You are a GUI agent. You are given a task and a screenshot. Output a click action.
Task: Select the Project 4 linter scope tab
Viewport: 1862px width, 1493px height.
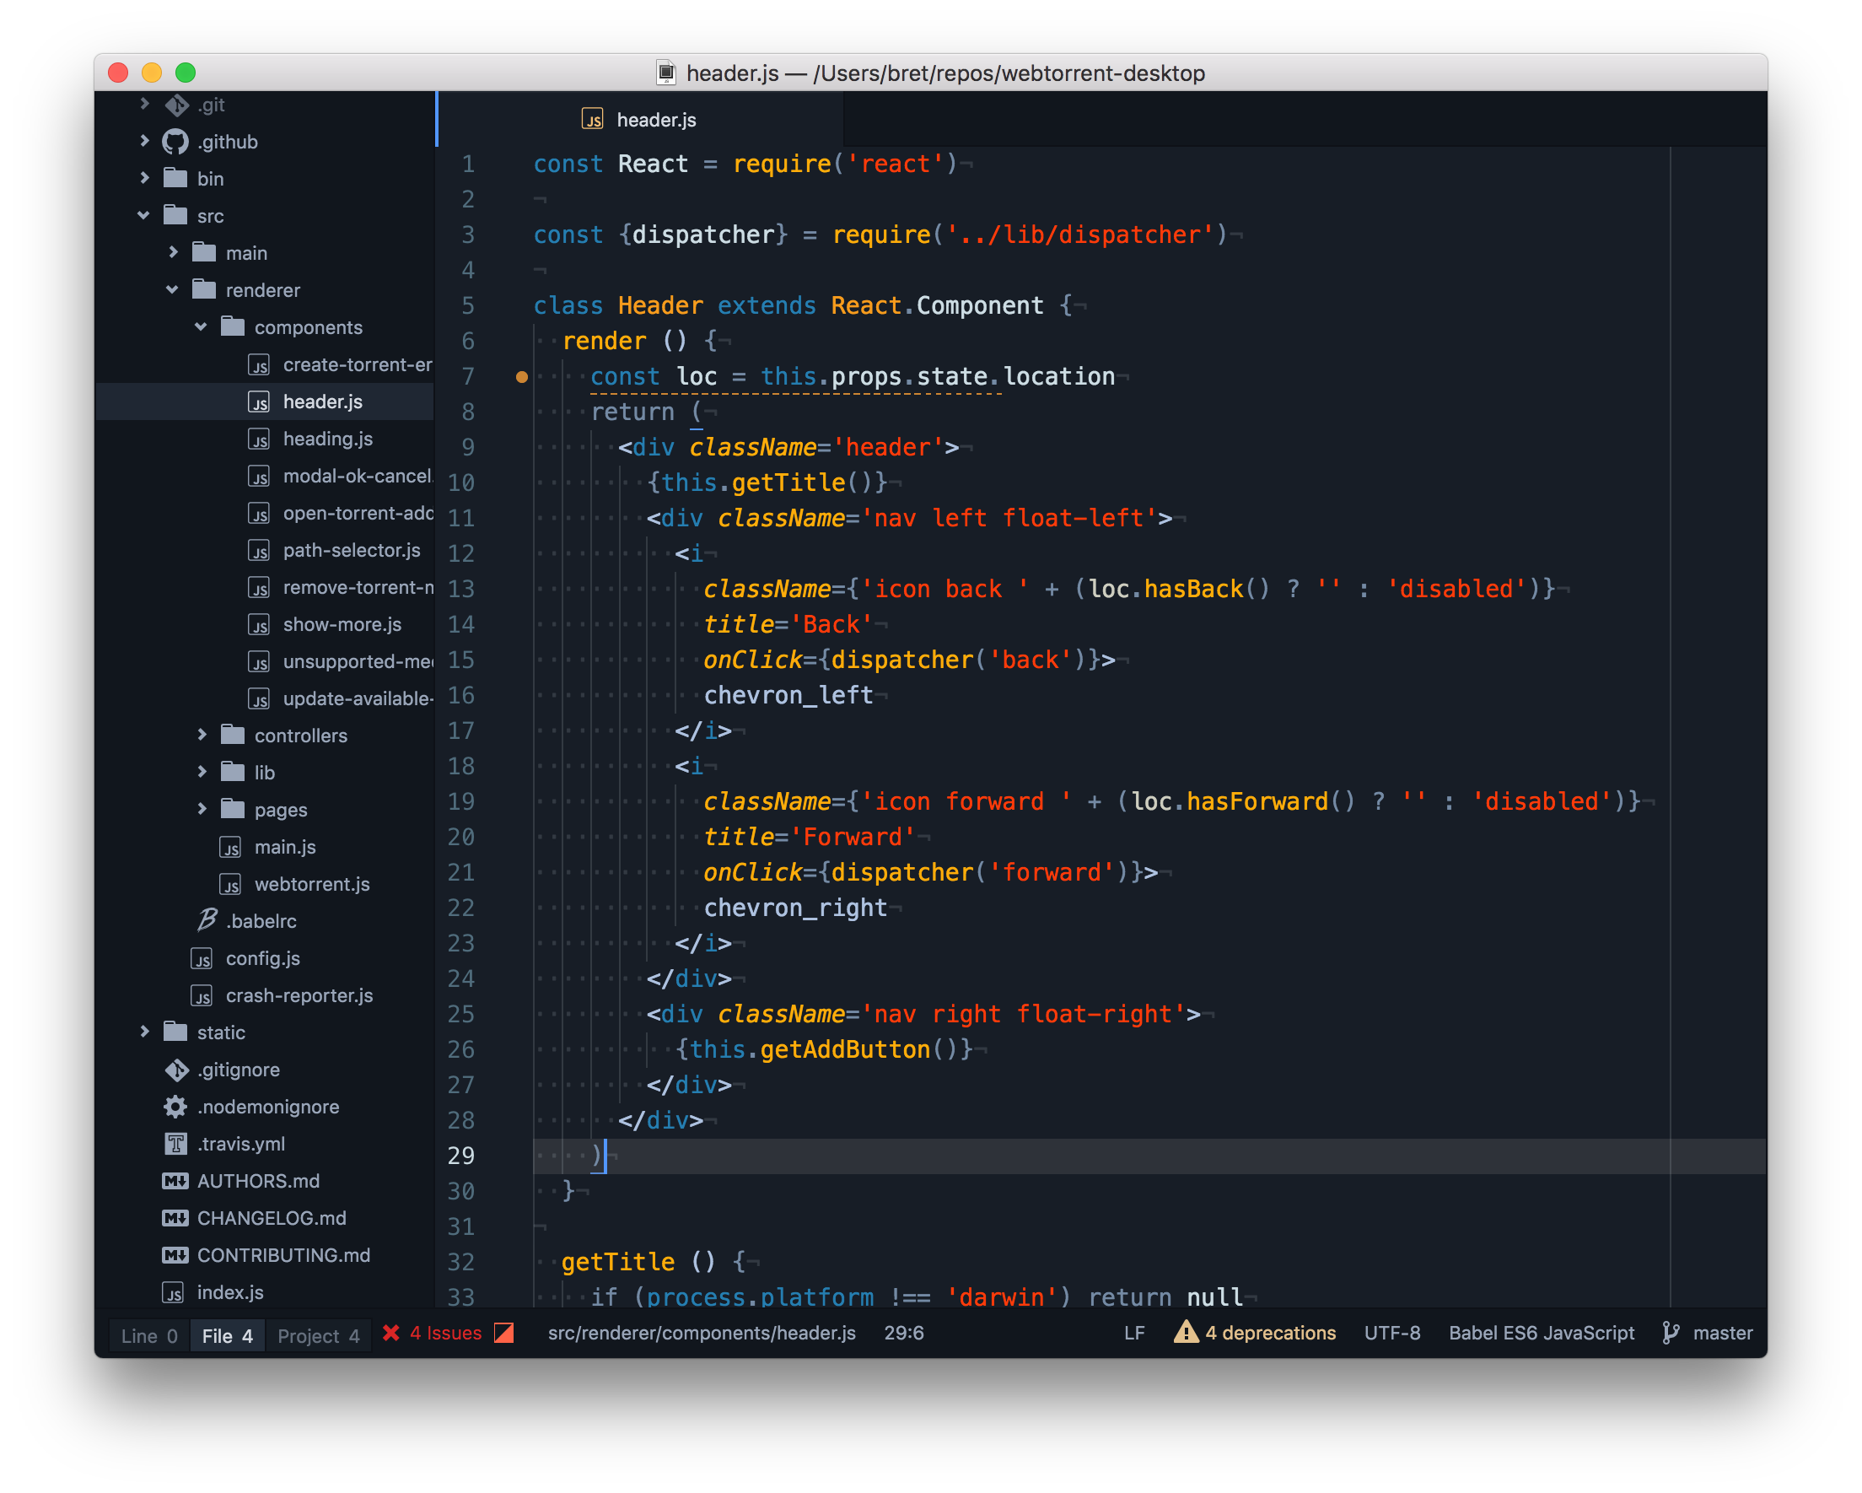pos(319,1336)
